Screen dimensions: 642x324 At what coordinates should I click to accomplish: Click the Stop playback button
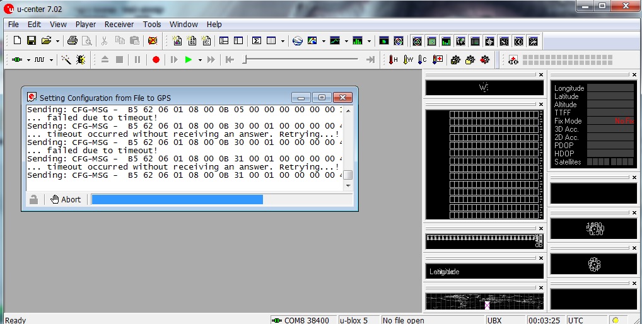[x=120, y=60]
